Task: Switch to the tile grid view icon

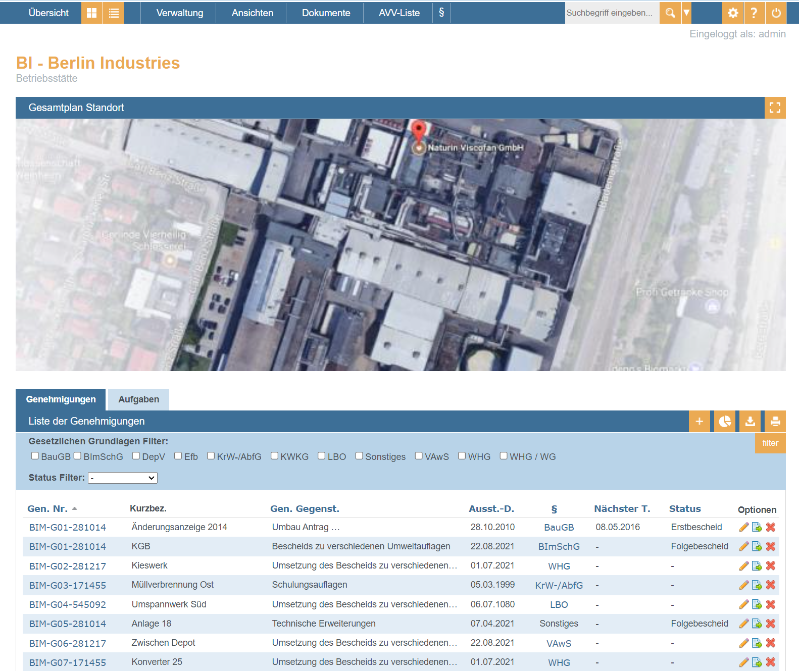Action: pyautogui.click(x=91, y=13)
